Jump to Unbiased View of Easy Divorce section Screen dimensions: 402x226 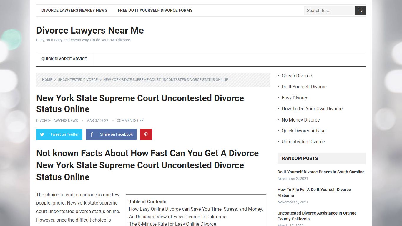click(x=178, y=217)
